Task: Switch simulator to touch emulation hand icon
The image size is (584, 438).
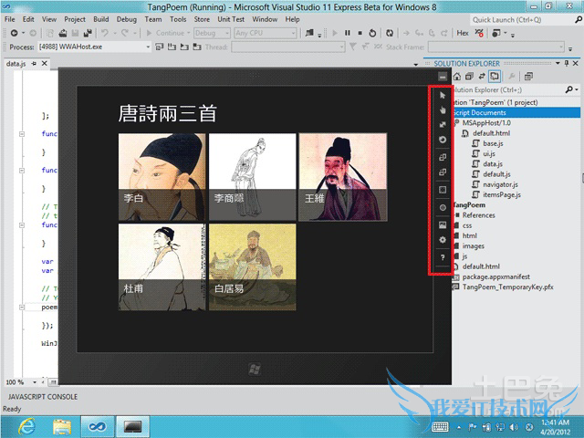Action: (x=443, y=109)
